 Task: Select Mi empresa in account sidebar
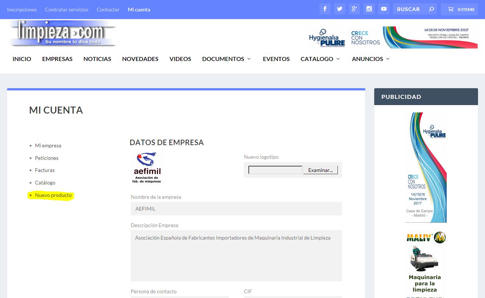click(48, 146)
